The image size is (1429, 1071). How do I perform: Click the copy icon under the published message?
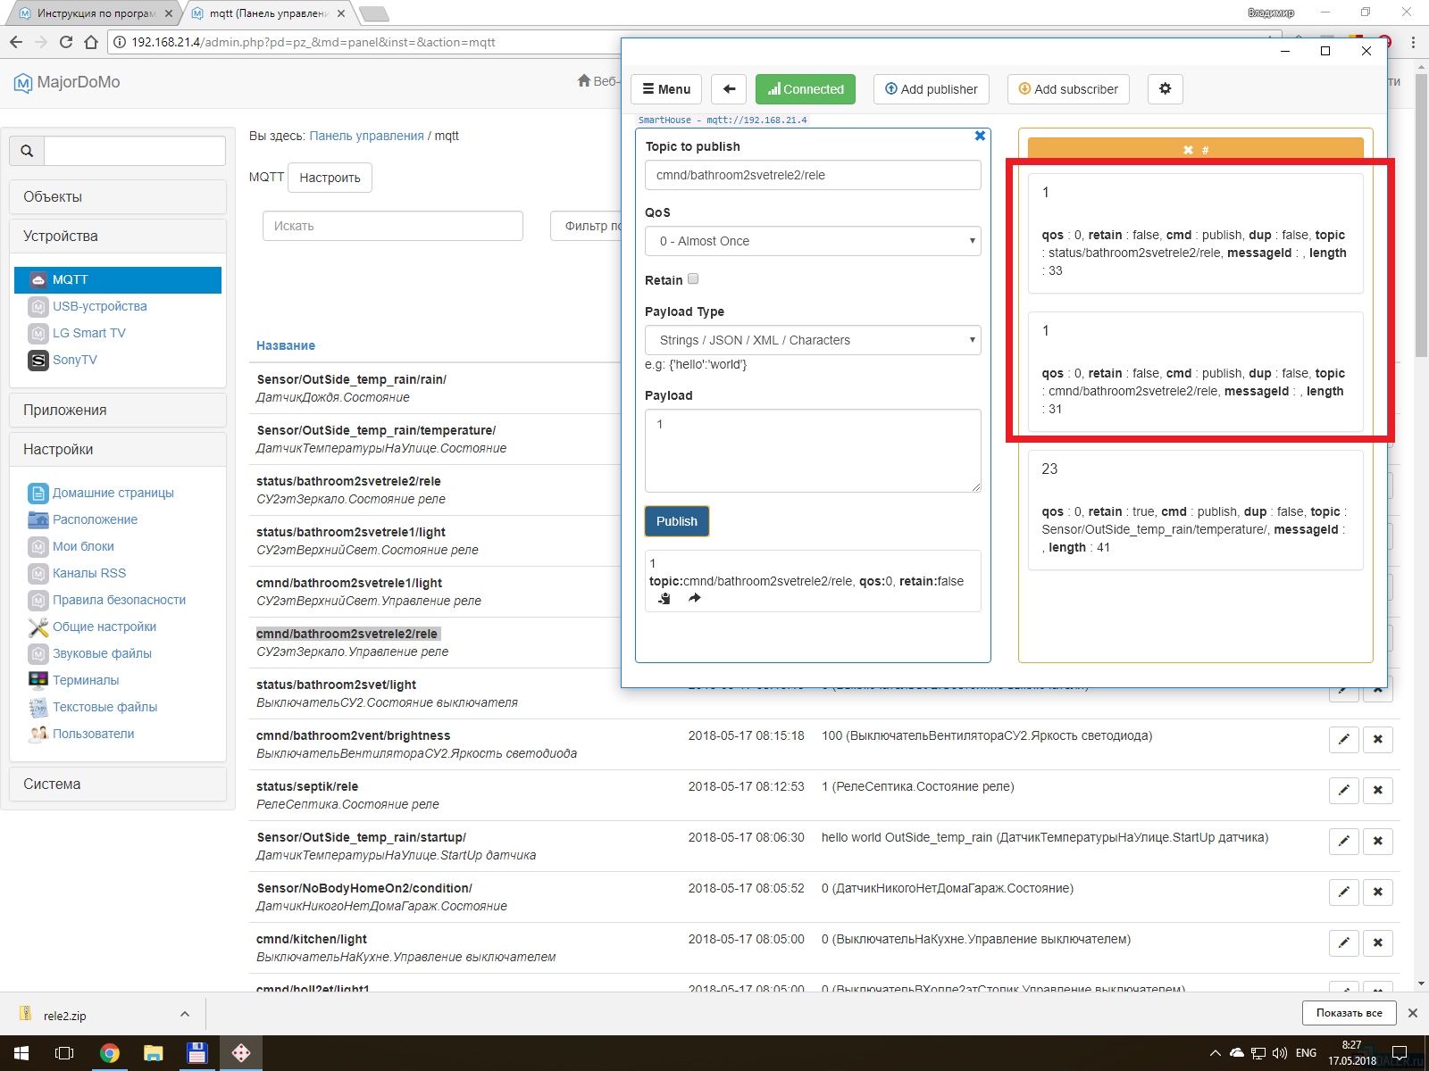664,598
